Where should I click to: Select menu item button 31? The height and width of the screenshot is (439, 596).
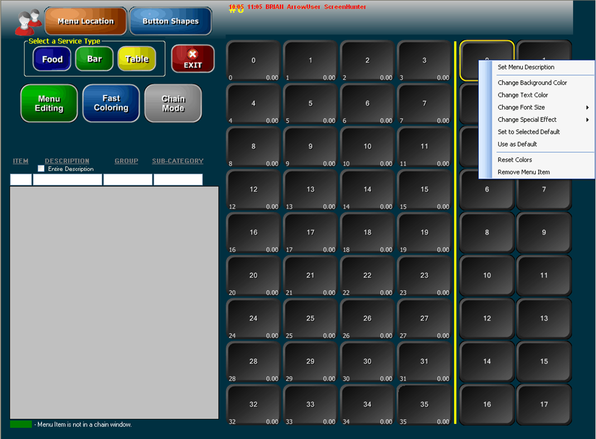(x=424, y=362)
